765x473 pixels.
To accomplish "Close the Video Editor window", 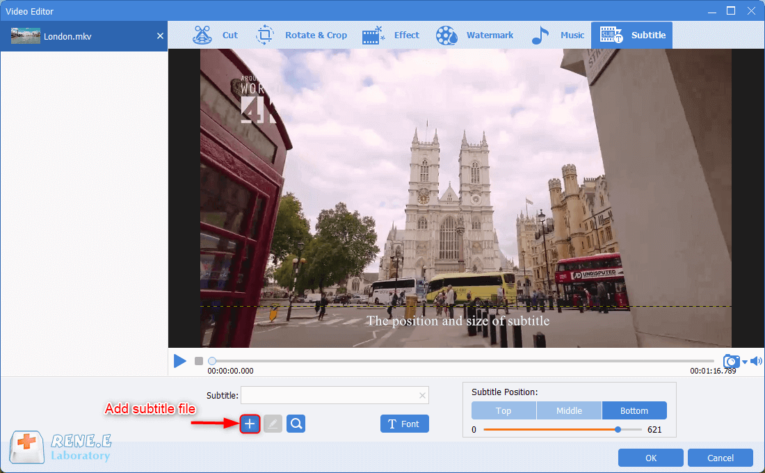I will click(751, 10).
